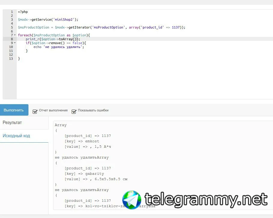Click the echo 'не удалось удалить' line
Image resolution: width=273 pixels, height=218 pixels.
point(59,47)
